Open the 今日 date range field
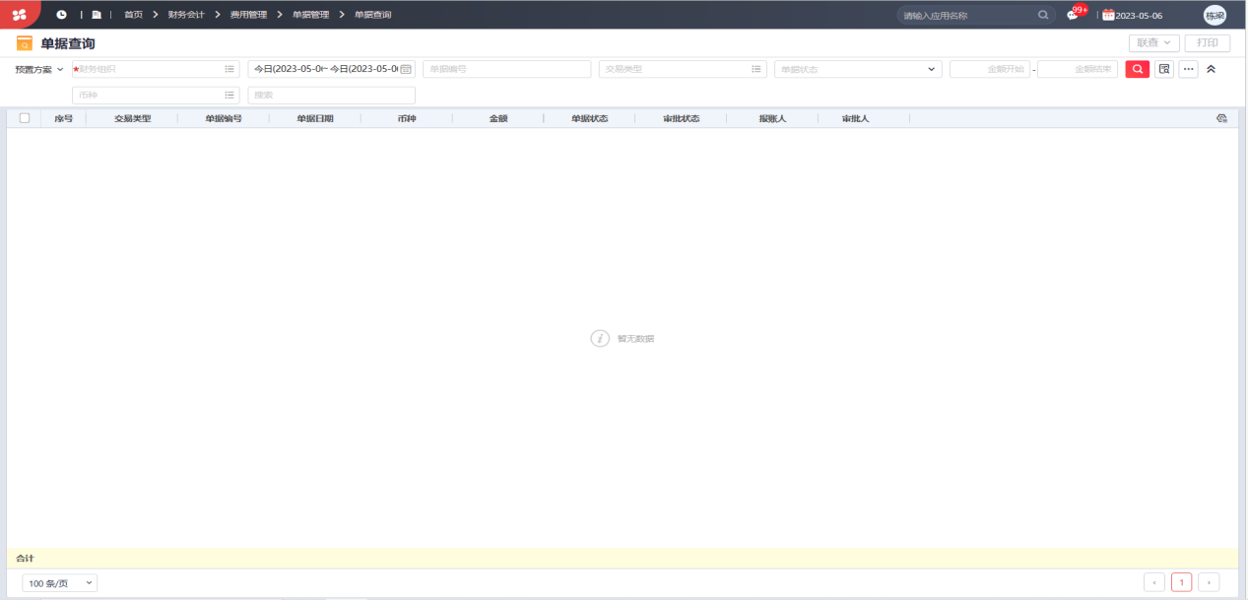The image size is (1248, 600). [x=331, y=69]
